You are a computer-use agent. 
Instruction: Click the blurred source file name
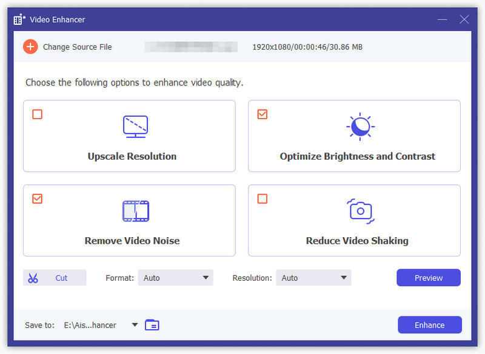coord(191,47)
